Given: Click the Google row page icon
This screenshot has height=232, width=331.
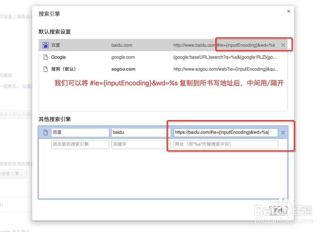Looking at the screenshot, I should tap(46, 57).
